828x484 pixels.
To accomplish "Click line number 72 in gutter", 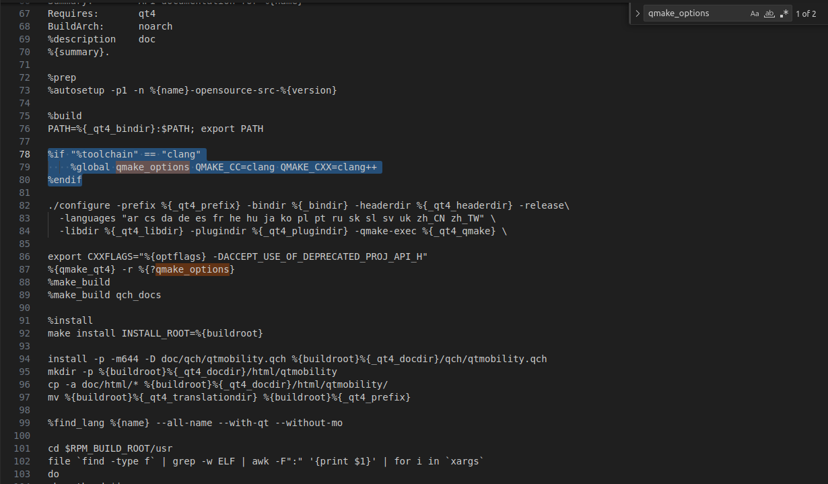I will pos(24,77).
